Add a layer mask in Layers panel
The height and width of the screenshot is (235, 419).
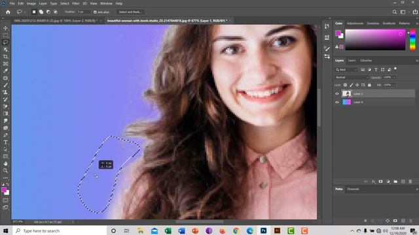[380, 181]
